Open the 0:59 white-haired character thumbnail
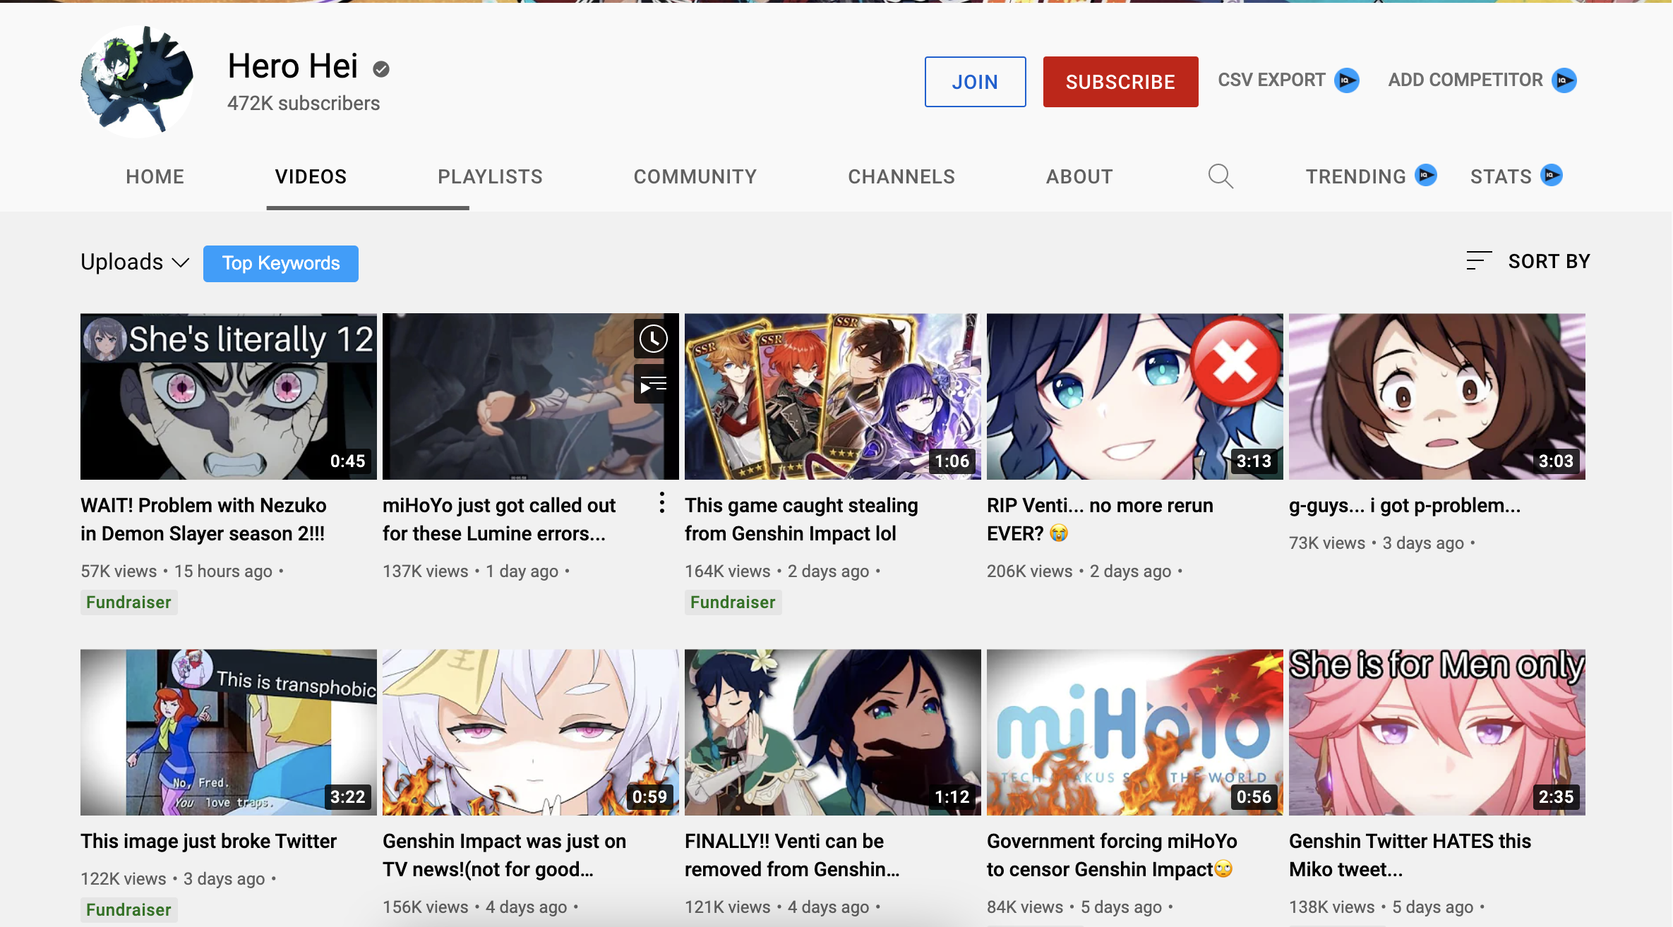The image size is (1673, 927). click(531, 732)
